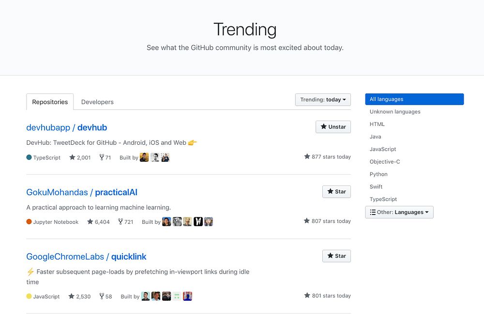This screenshot has width=484, height=323.
Task: Open quicklink forks count 58
Action: [x=106, y=296]
